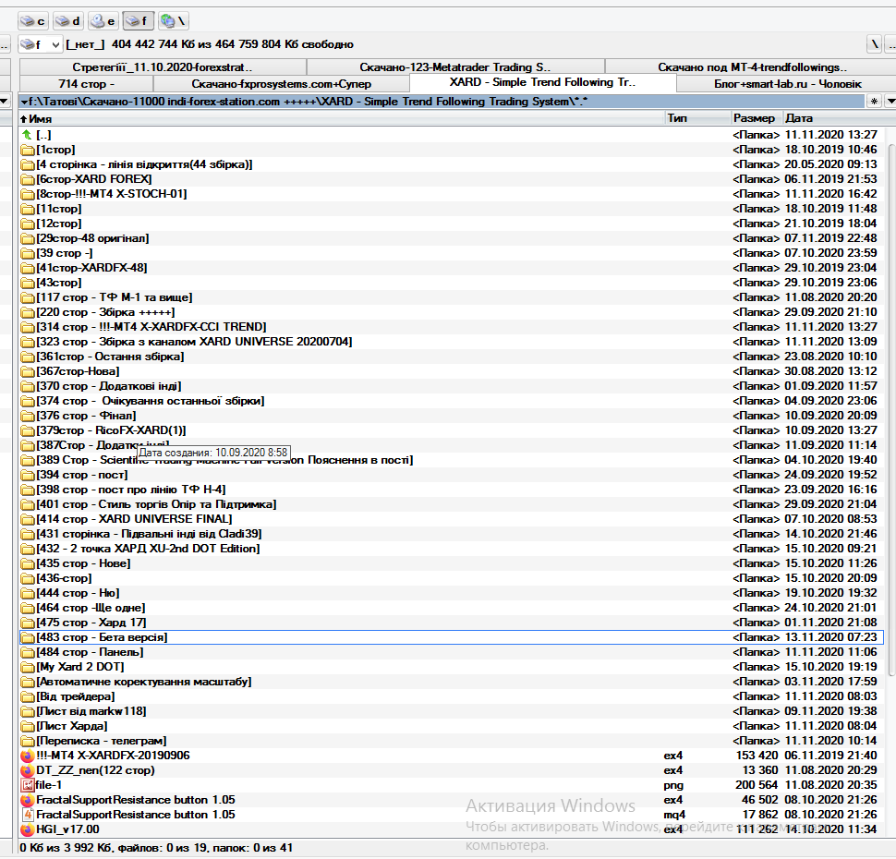Sort by Размер column header
The width and height of the screenshot is (896, 859).
point(757,118)
